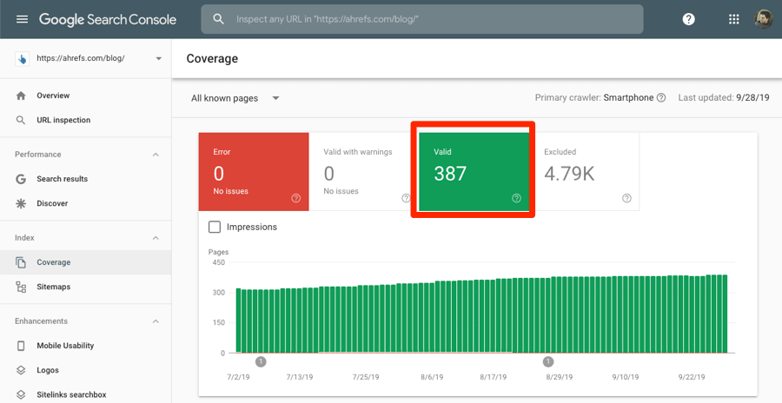Open the Help question mark icon
The image size is (782, 403).
[689, 19]
